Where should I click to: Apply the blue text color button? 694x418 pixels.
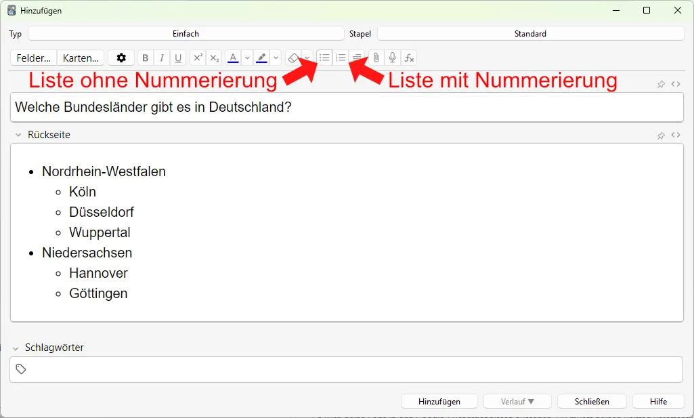[x=233, y=58]
